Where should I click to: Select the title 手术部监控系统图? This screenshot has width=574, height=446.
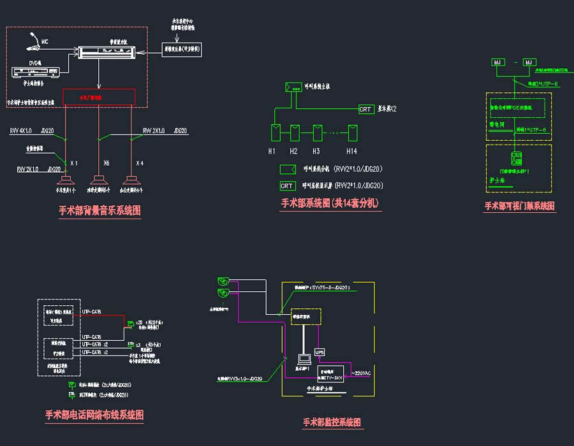(332, 422)
